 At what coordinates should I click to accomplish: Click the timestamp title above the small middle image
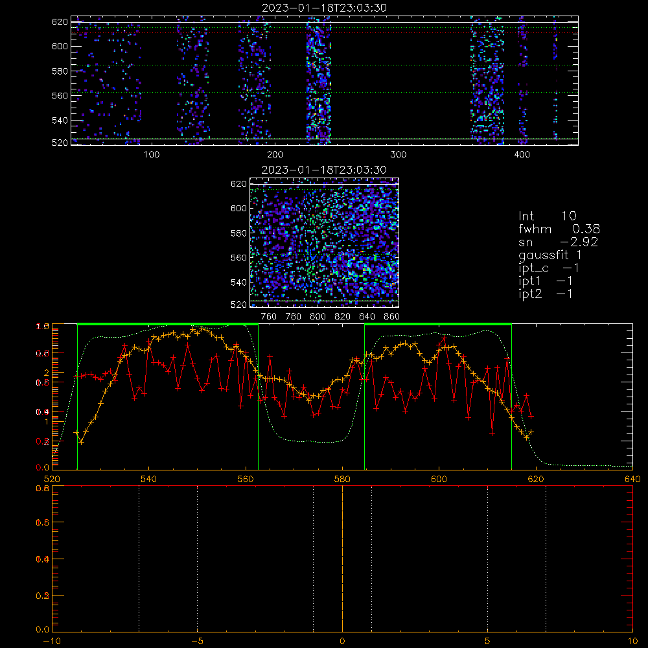[x=324, y=170]
